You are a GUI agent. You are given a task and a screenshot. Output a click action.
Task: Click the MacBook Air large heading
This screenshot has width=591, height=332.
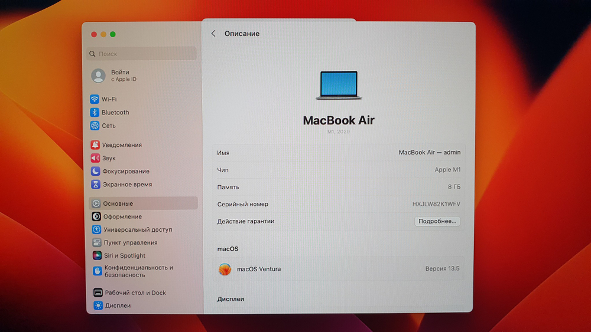tap(339, 120)
